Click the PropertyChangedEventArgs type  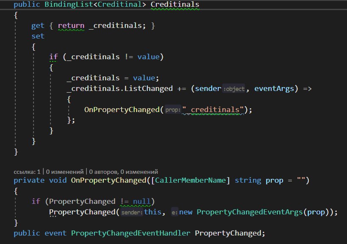coord(250,212)
